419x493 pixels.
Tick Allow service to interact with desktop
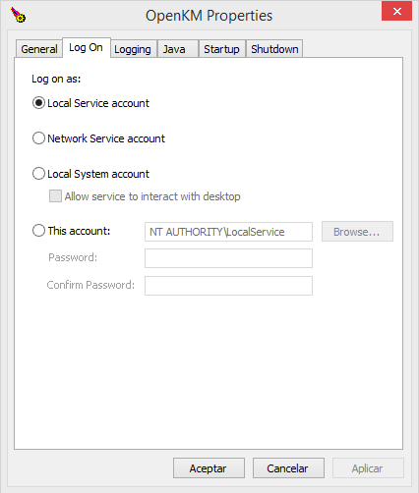coord(55,196)
